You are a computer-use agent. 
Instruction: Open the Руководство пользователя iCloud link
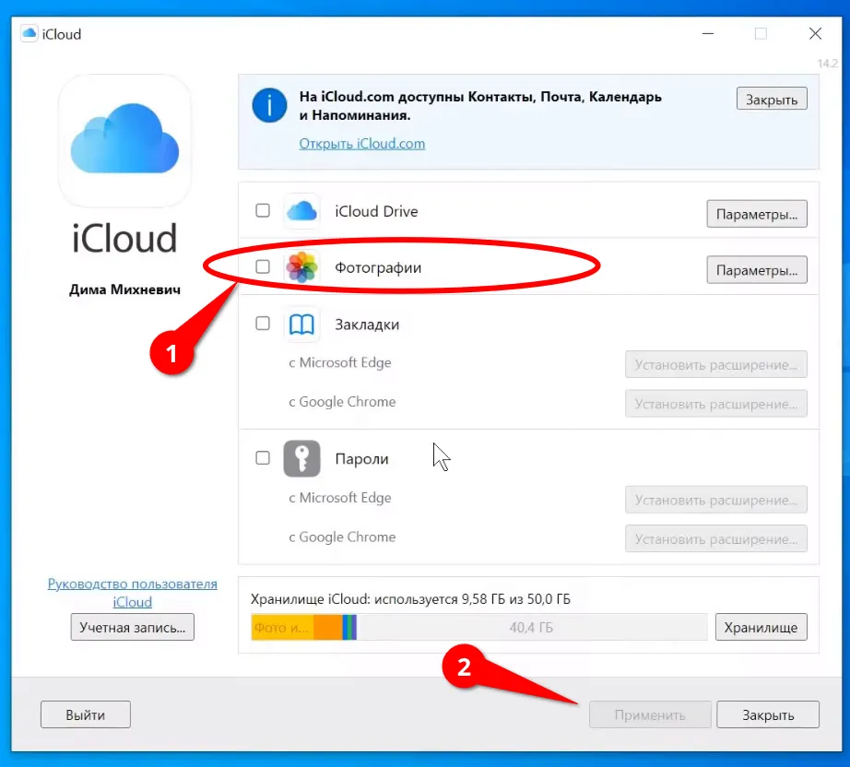(132, 593)
